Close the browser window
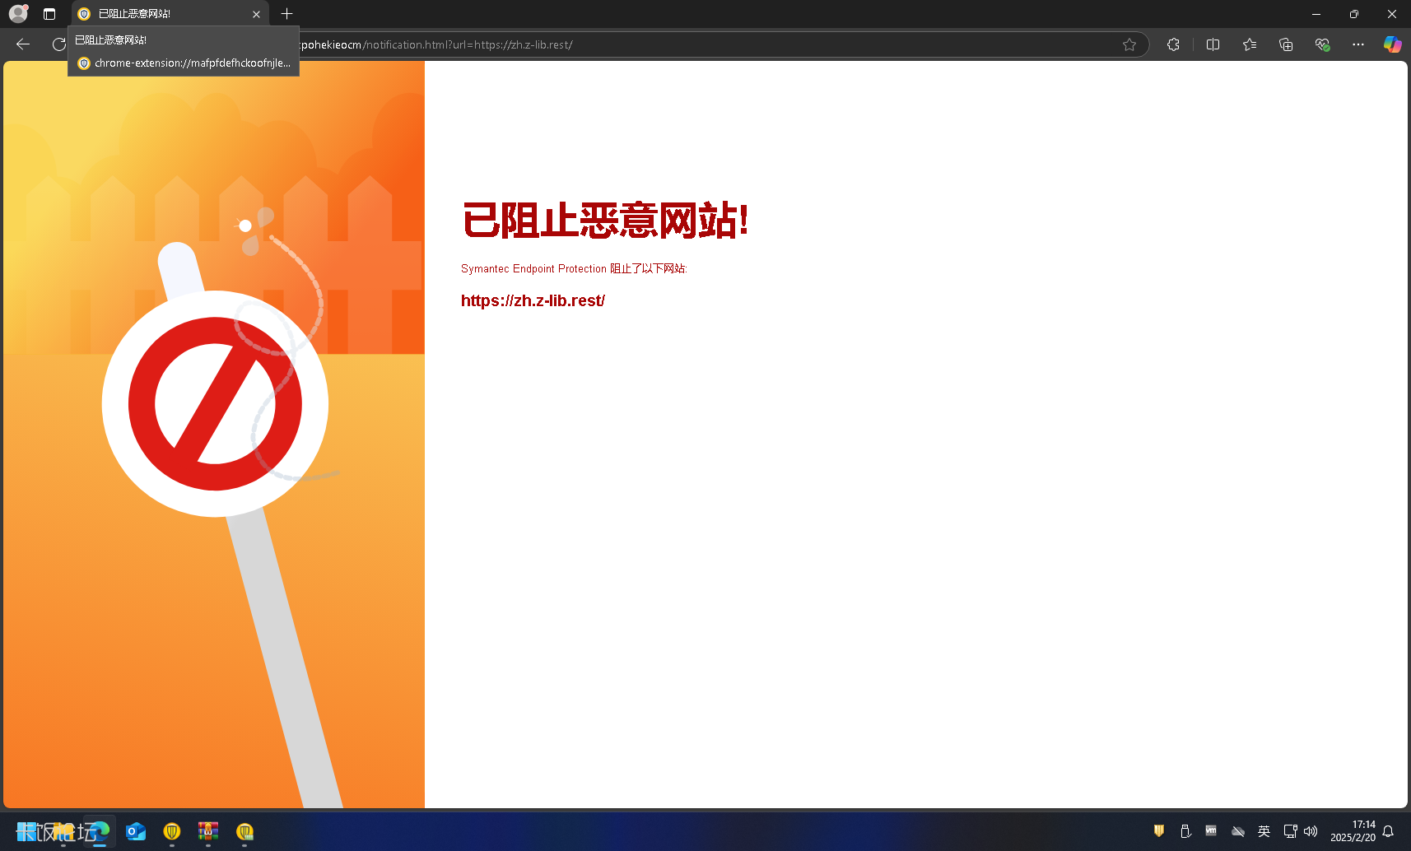This screenshot has width=1411, height=851. tap(1392, 14)
